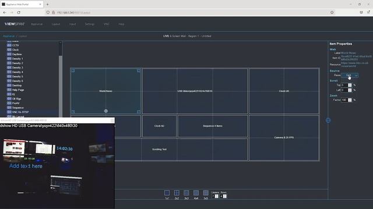
Task: Click the HD USB Camera preview video
Action: [57, 166]
